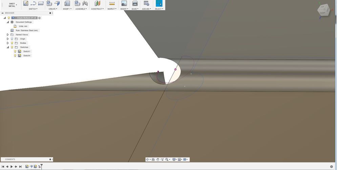338x170 pixels.
Task: Click the Insert image icon
Action: [124, 3]
